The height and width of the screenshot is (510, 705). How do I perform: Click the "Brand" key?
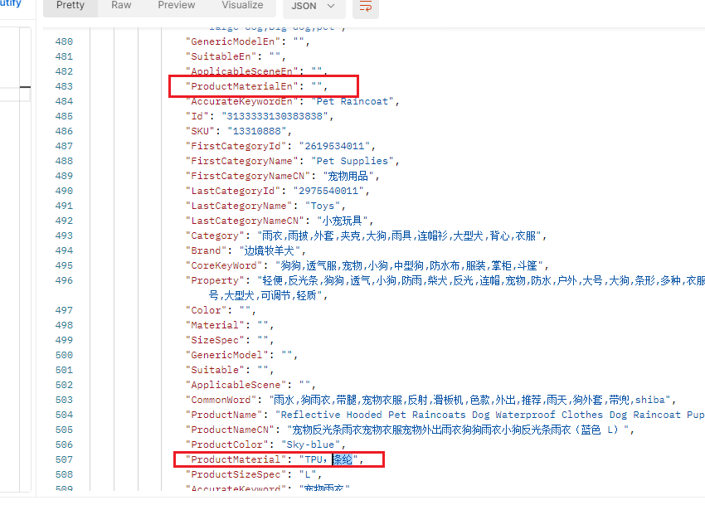[206, 250]
